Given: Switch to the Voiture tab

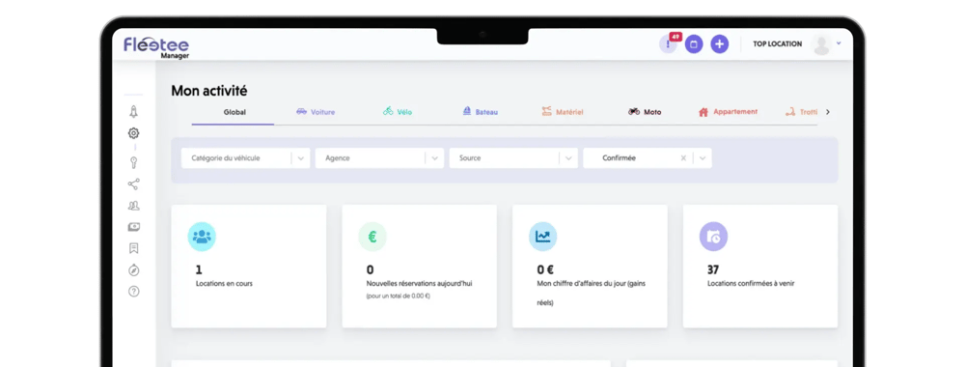Looking at the screenshot, I should (316, 112).
